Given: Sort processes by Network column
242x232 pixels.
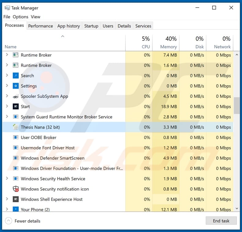Looking at the screenshot, I should point(220,43).
